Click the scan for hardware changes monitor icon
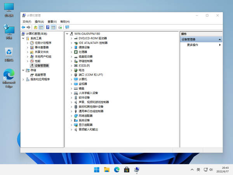The image size is (233, 175). click(x=67, y=28)
